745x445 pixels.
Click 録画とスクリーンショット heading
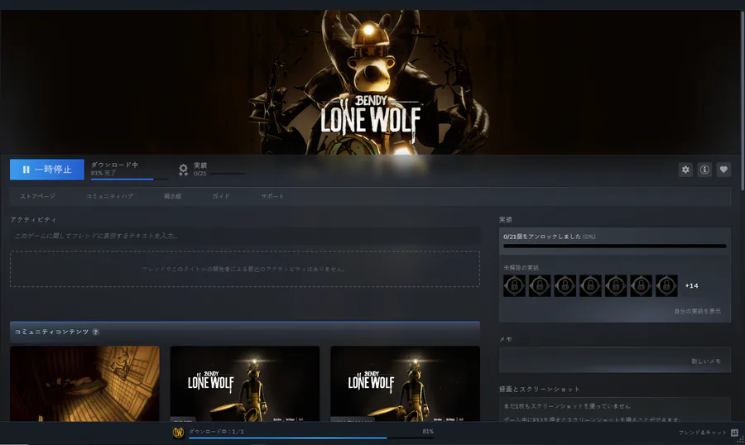pyautogui.click(x=539, y=390)
